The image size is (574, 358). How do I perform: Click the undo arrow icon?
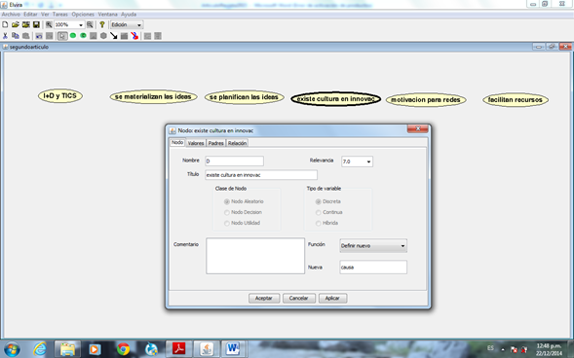(x=39, y=36)
